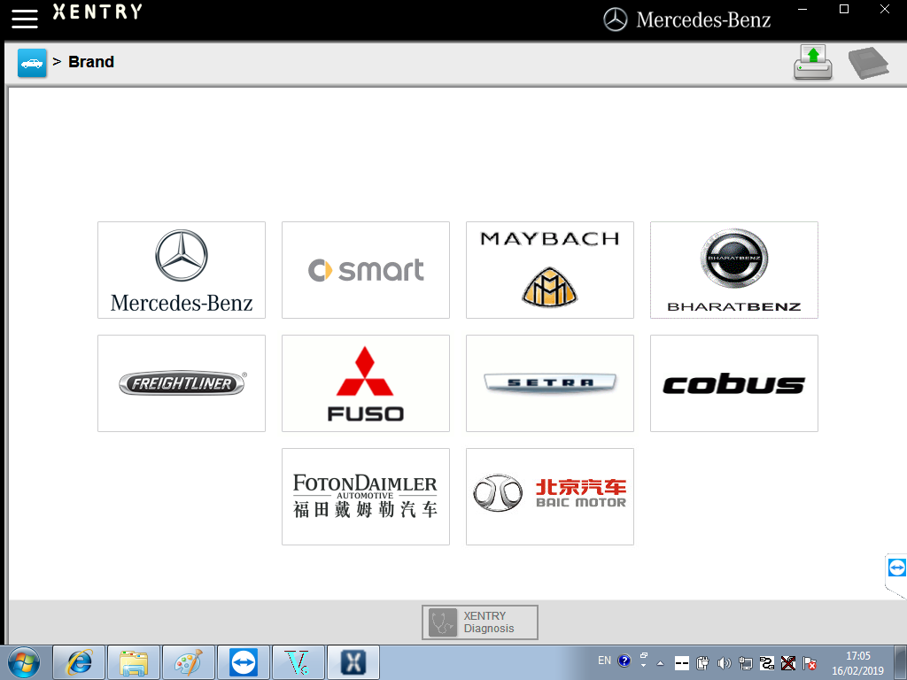907x680 pixels.
Task: Select the smart brand
Action: click(365, 270)
